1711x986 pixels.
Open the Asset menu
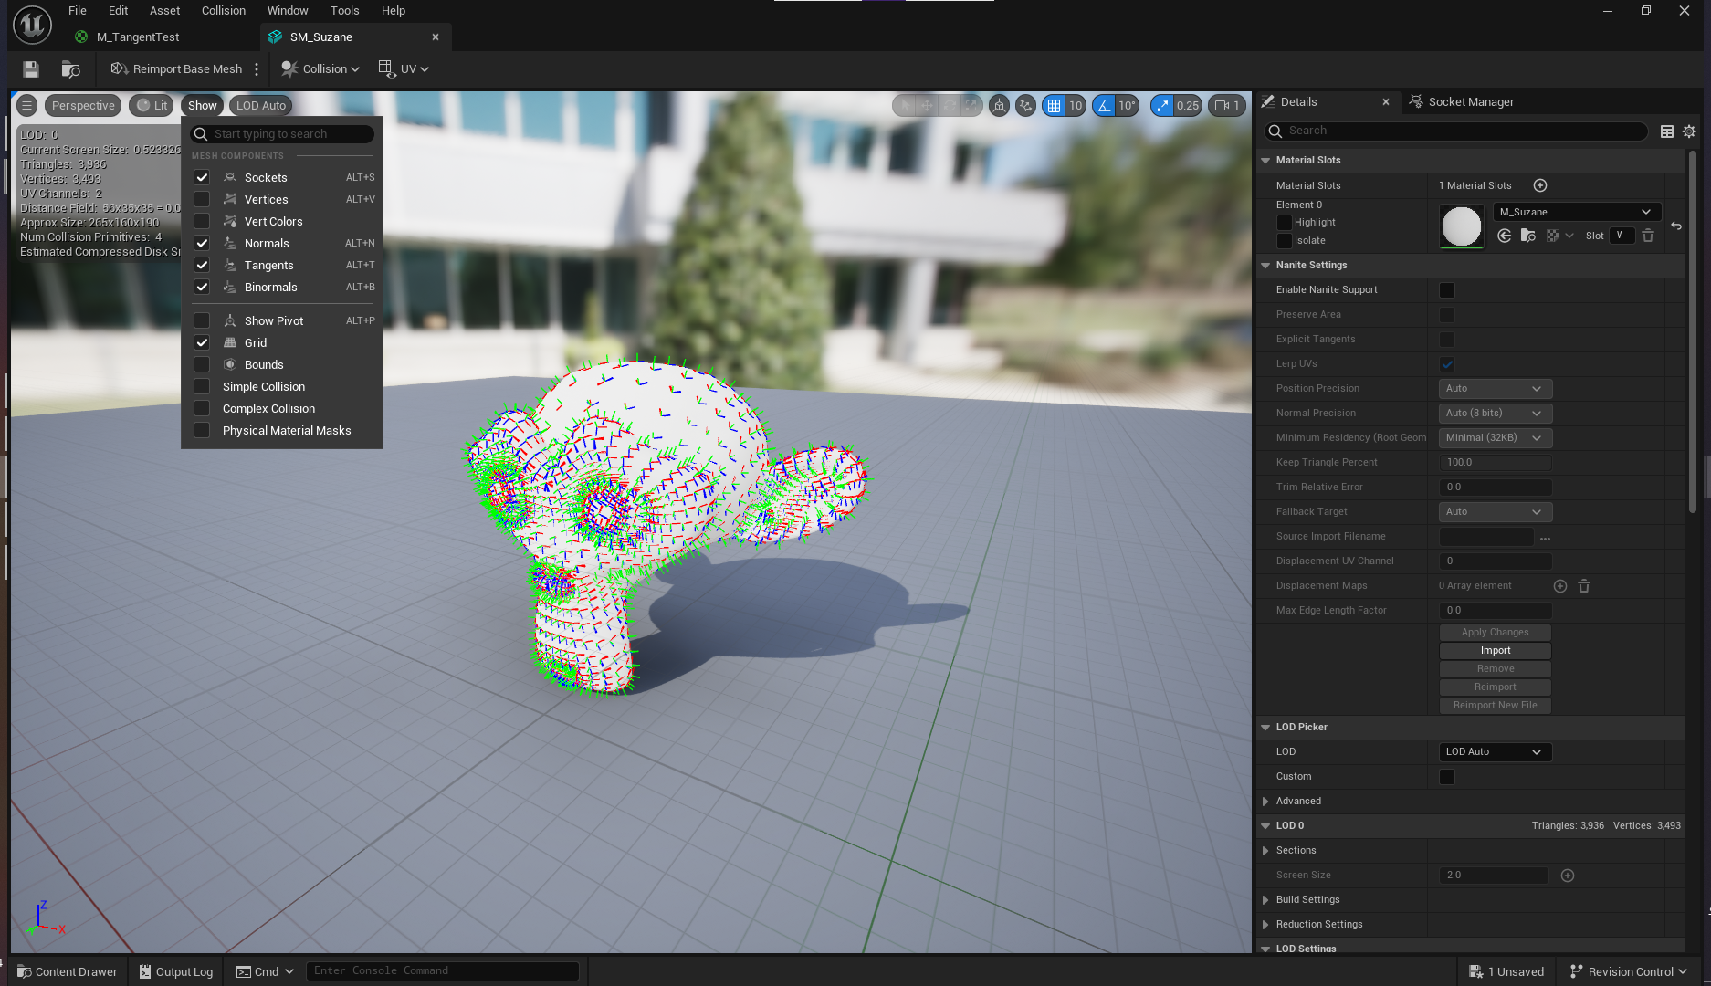[165, 11]
